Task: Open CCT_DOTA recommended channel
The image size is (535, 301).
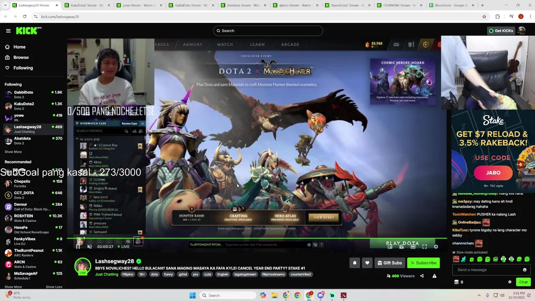Action: point(33,195)
